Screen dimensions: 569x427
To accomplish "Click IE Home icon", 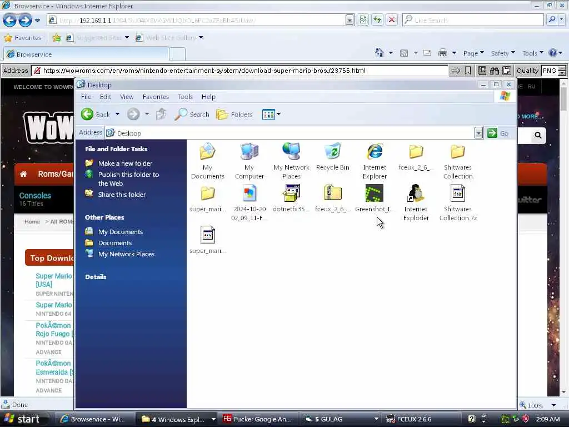I will point(379,53).
